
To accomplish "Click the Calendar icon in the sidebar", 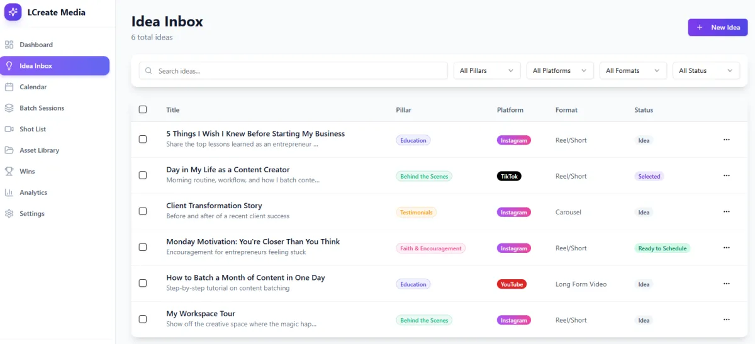I will tap(9, 87).
